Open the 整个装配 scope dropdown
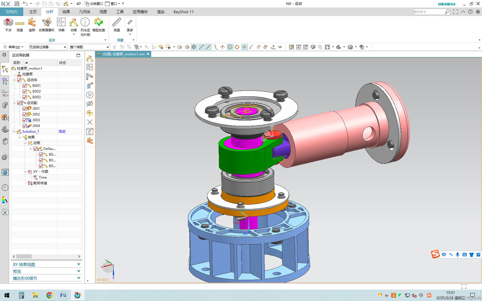 point(90,47)
